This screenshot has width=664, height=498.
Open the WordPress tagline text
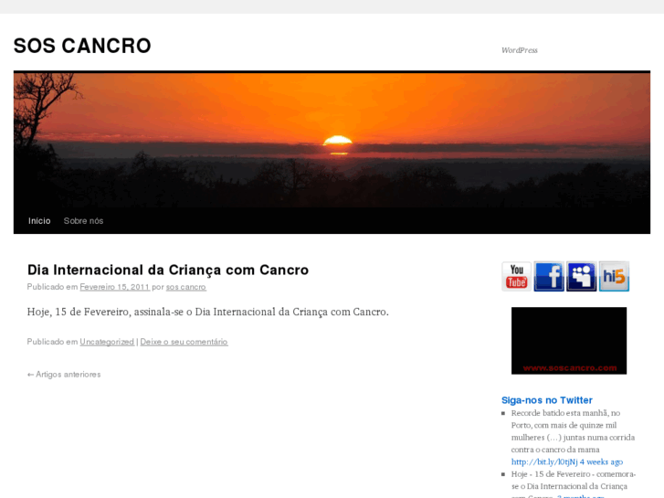tap(520, 50)
